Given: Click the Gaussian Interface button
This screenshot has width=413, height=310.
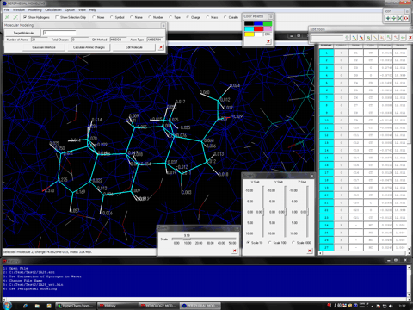Looking at the screenshot, I should pyautogui.click(x=44, y=47).
